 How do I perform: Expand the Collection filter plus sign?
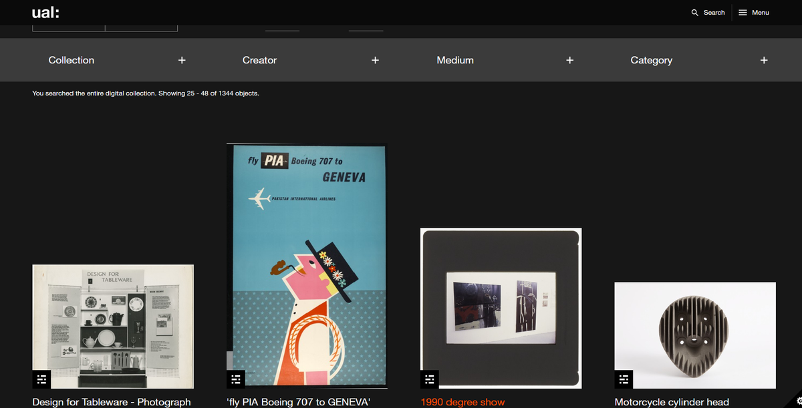182,60
